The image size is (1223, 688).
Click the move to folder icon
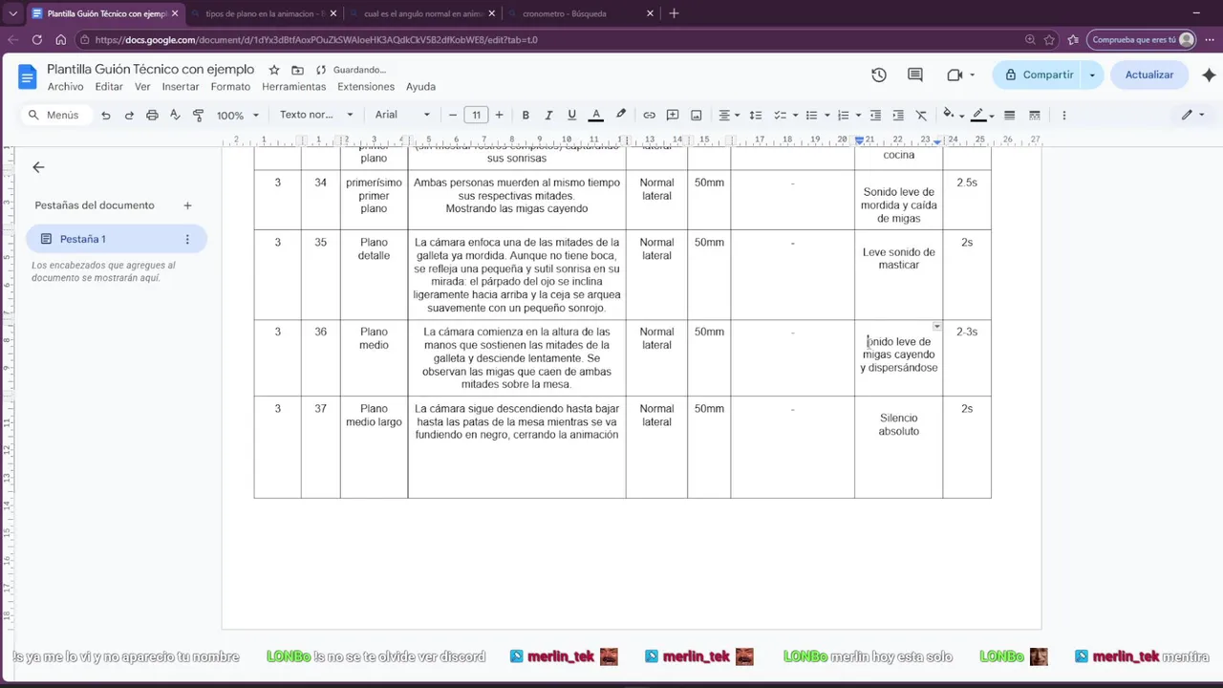point(297,70)
